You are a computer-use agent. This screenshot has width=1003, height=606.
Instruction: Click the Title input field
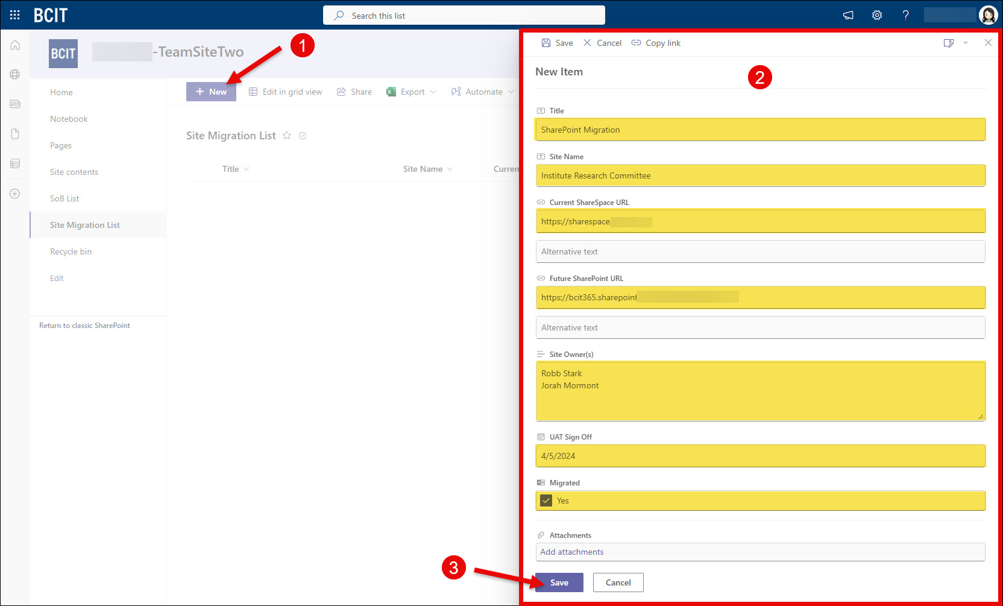(x=760, y=130)
